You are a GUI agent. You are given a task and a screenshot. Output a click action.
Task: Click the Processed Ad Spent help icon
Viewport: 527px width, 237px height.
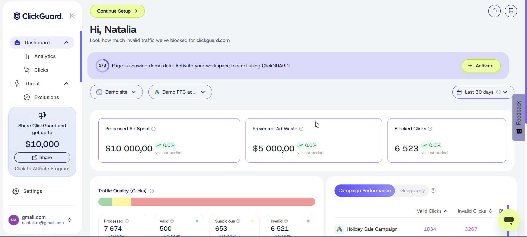[154, 129]
